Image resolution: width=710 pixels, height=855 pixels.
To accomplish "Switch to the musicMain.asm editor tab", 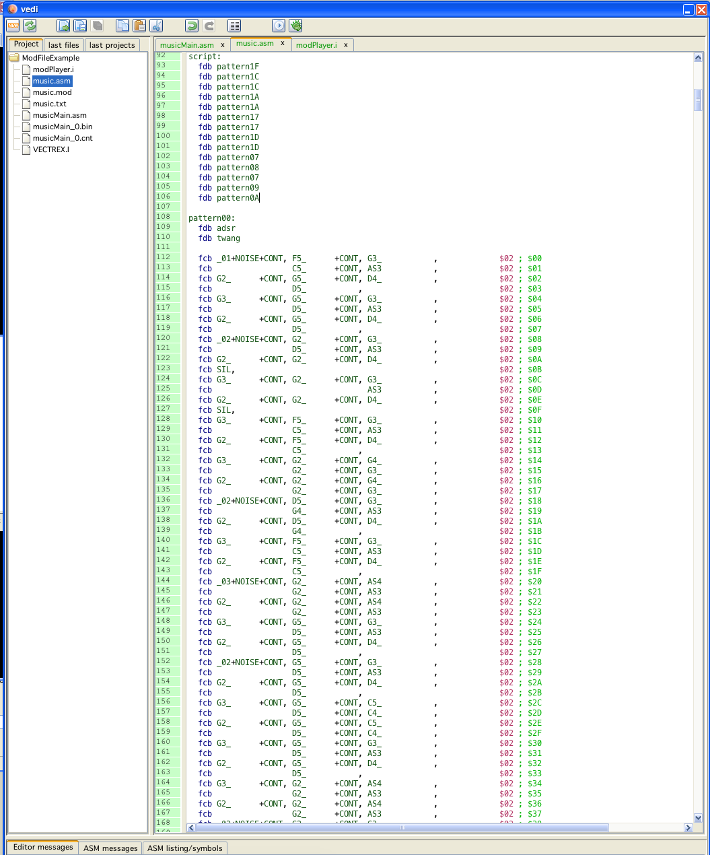I will click(x=187, y=45).
